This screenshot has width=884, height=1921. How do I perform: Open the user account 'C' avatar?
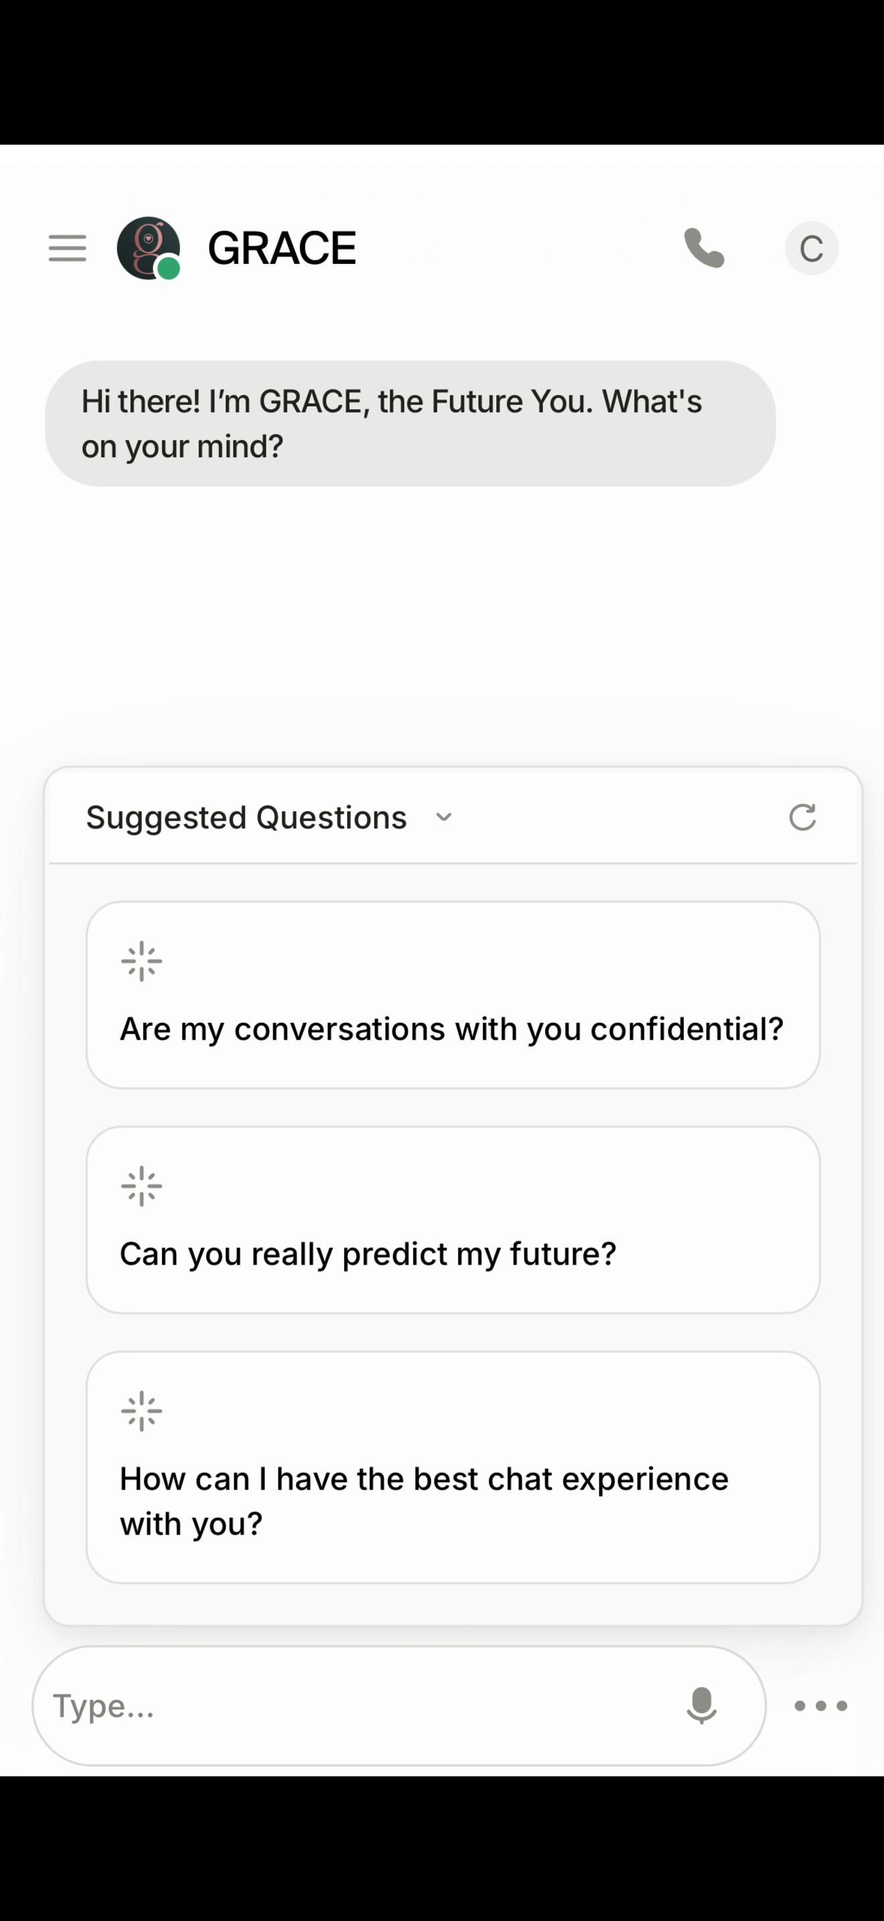point(811,248)
